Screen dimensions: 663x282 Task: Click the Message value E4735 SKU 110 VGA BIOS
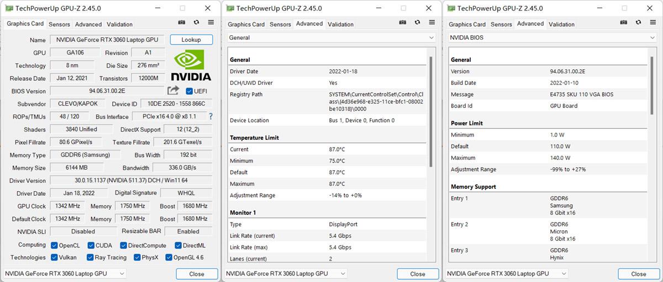(x=582, y=94)
